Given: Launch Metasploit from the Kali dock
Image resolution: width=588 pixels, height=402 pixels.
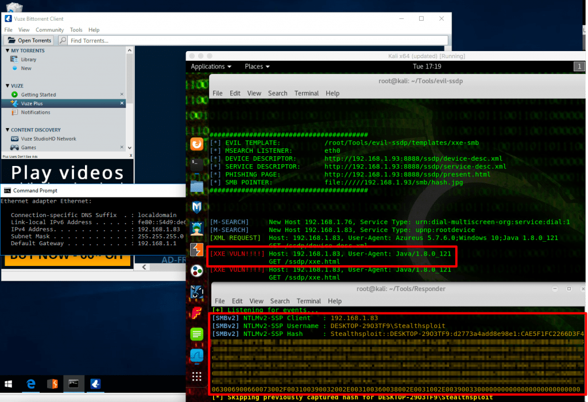Looking at the screenshot, I should point(197,207).
